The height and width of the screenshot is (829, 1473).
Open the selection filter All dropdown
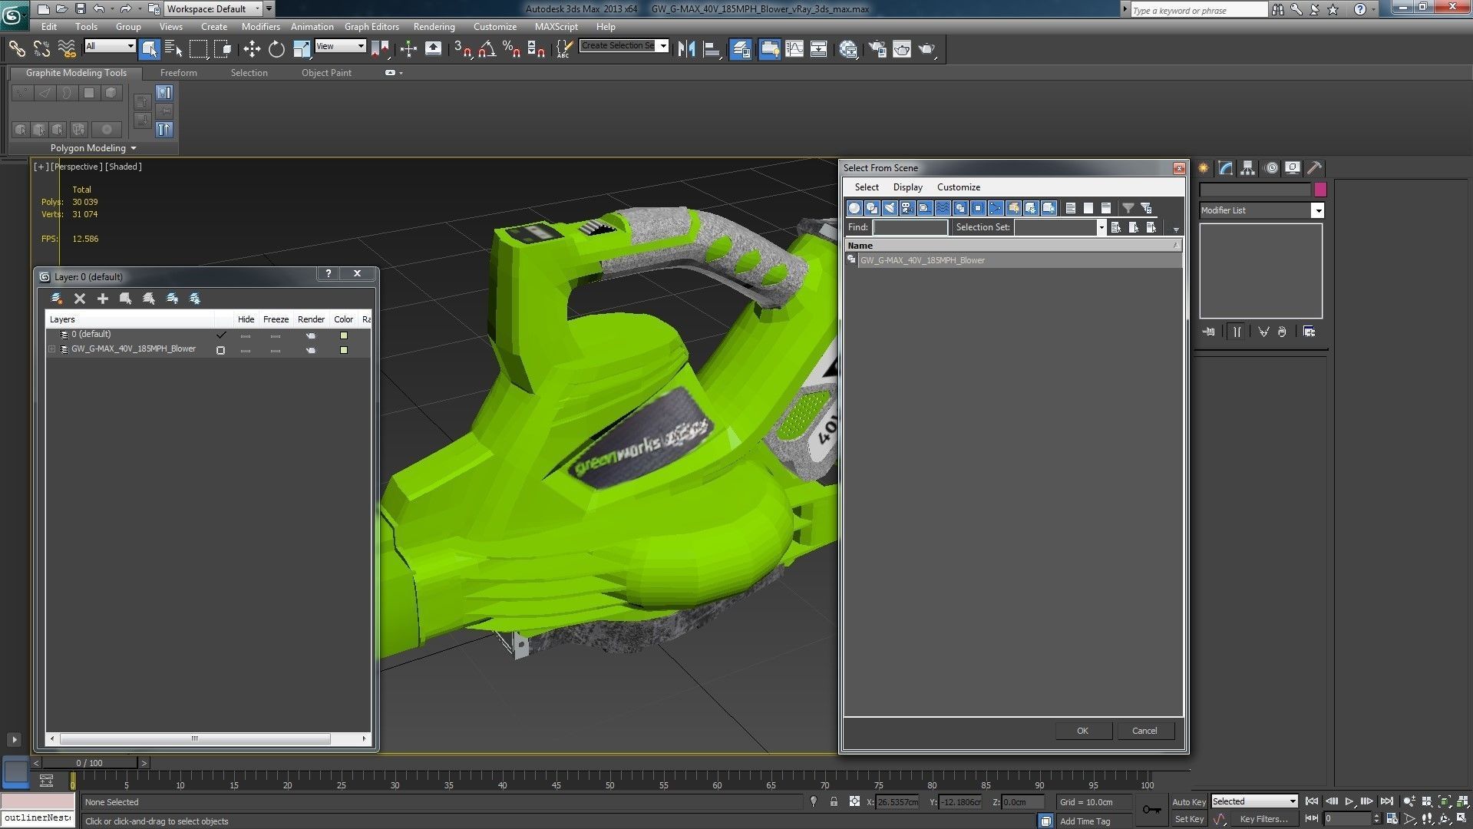pyautogui.click(x=110, y=46)
